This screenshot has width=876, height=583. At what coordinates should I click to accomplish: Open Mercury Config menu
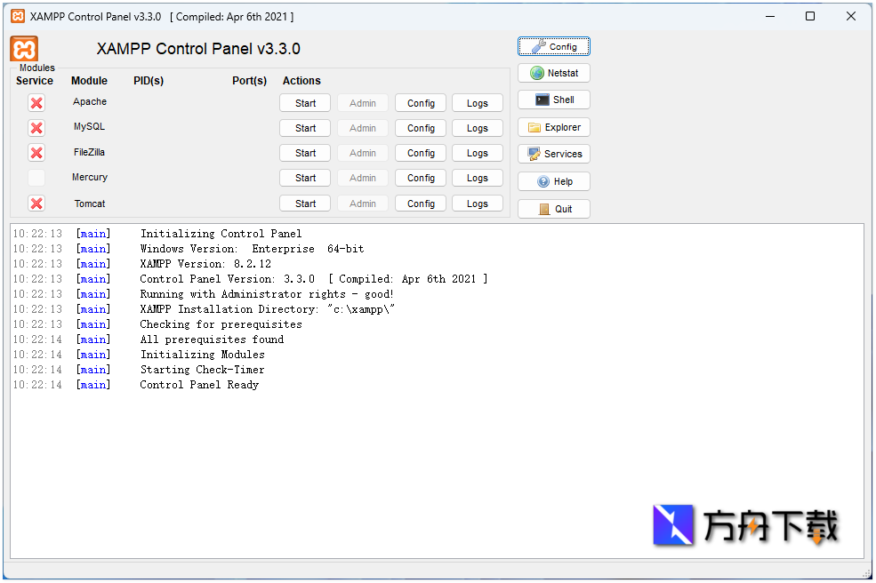coord(421,178)
